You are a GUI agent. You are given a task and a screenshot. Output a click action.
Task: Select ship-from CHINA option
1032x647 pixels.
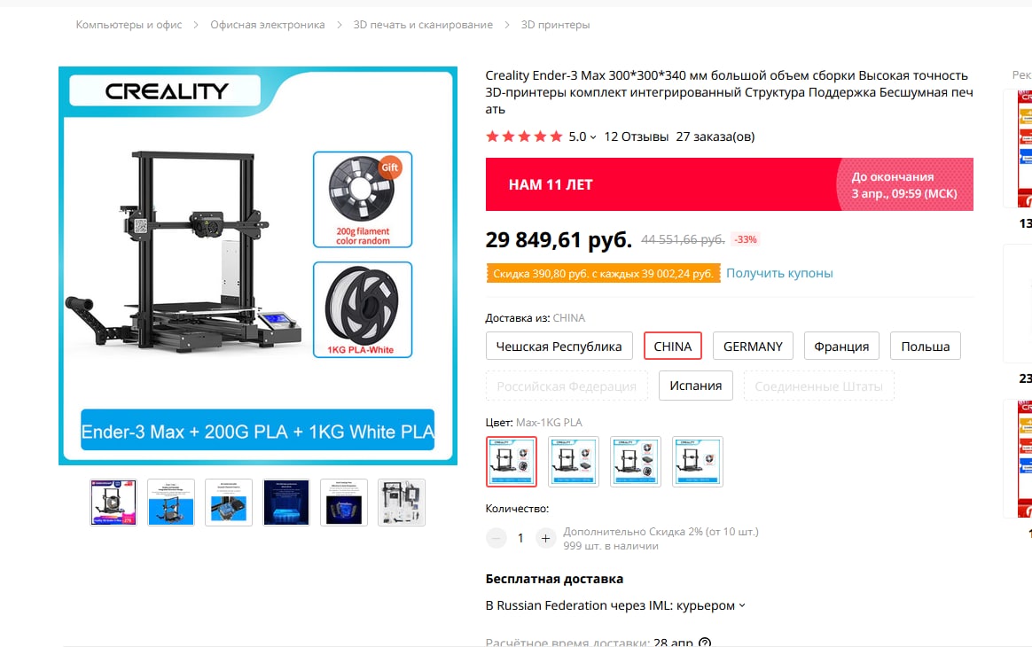coord(673,347)
